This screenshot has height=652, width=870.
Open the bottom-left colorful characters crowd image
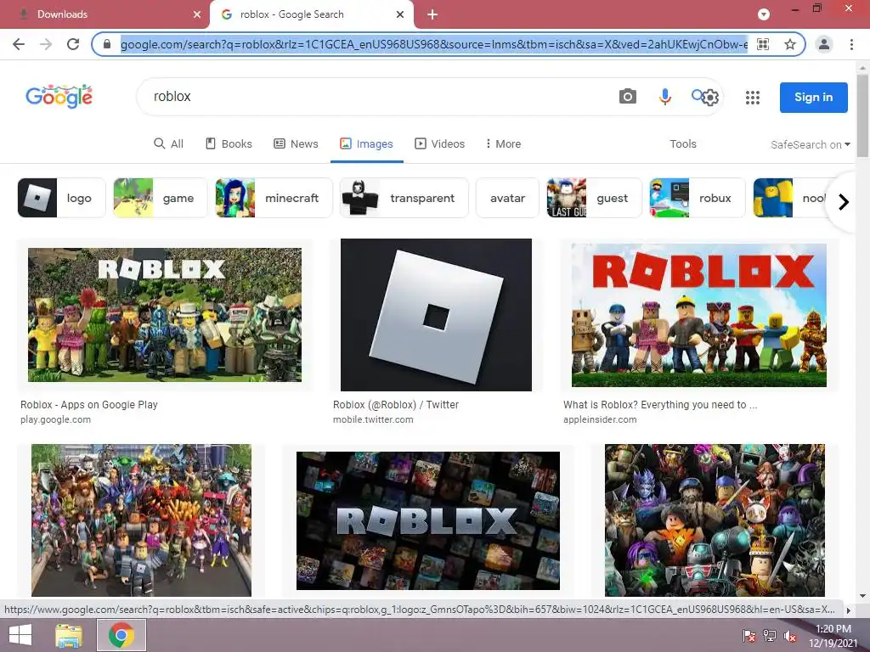pos(142,520)
